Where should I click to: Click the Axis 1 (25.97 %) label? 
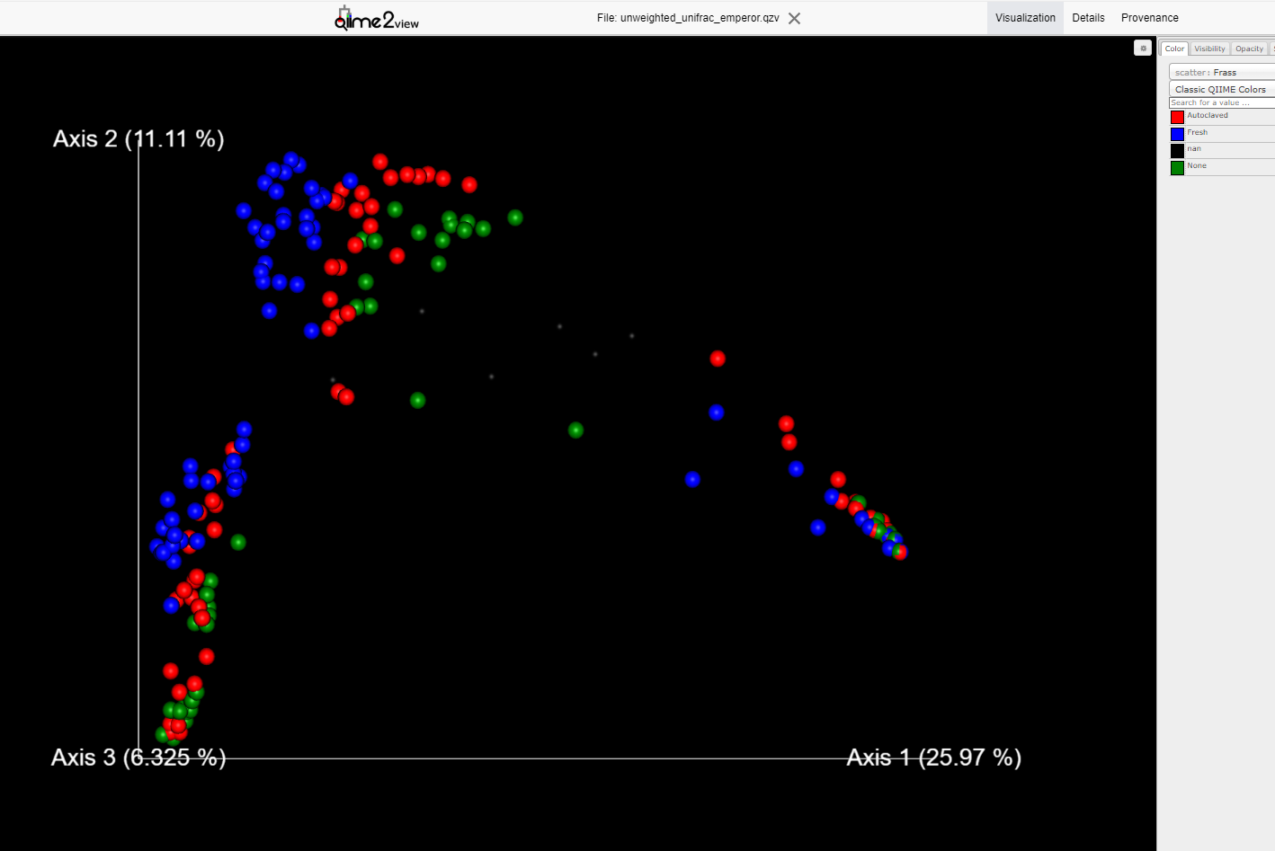(933, 758)
